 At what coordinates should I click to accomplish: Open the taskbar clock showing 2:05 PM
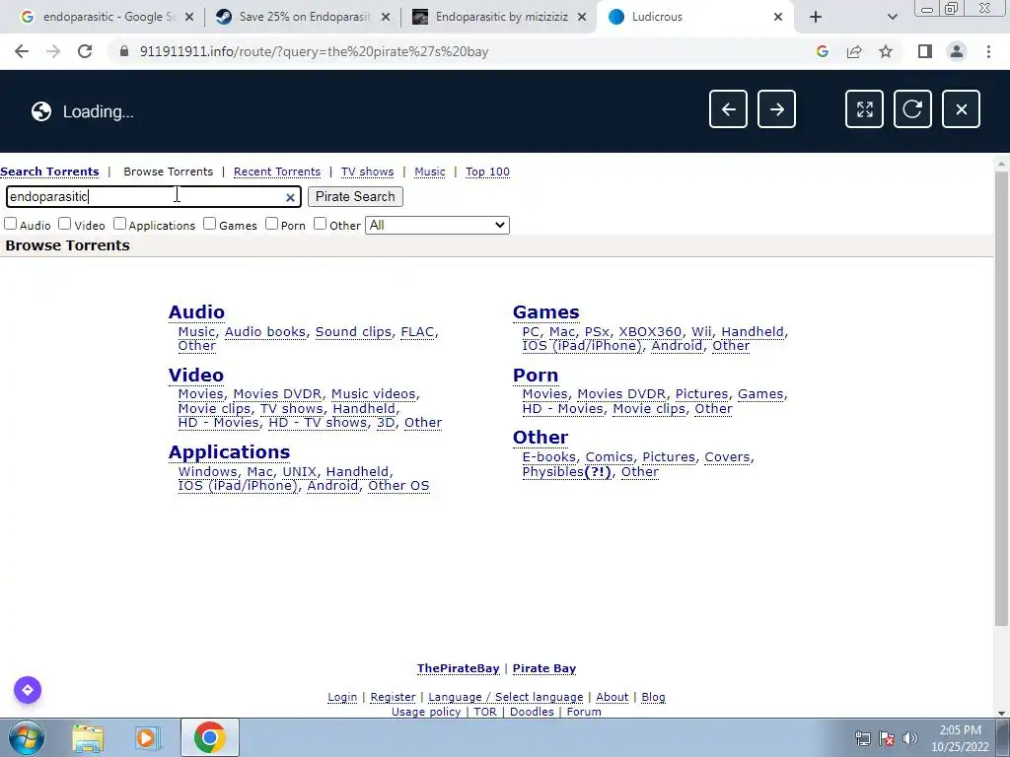960,738
